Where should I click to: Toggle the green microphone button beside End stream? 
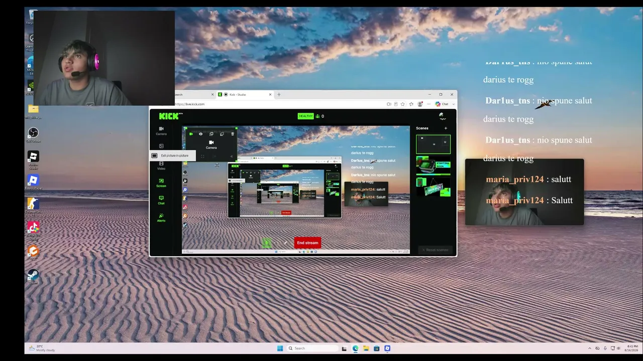pos(267,243)
